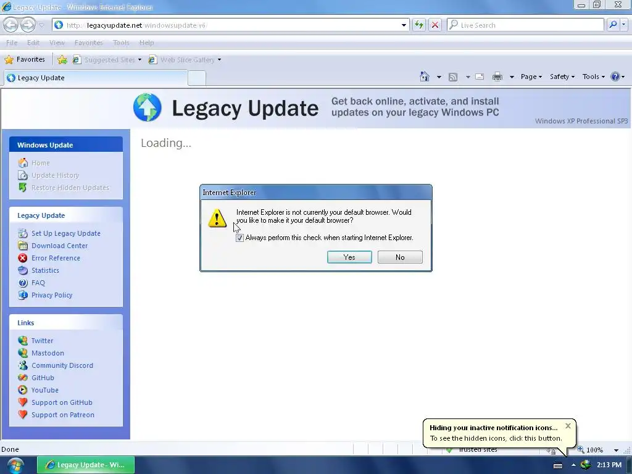632x474 pixels.
Task: Click Legacy Update taskbar button
Action: 86,465
